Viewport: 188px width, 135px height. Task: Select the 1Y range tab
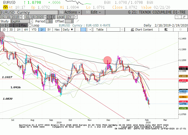pyautogui.click(x=42, y=30)
